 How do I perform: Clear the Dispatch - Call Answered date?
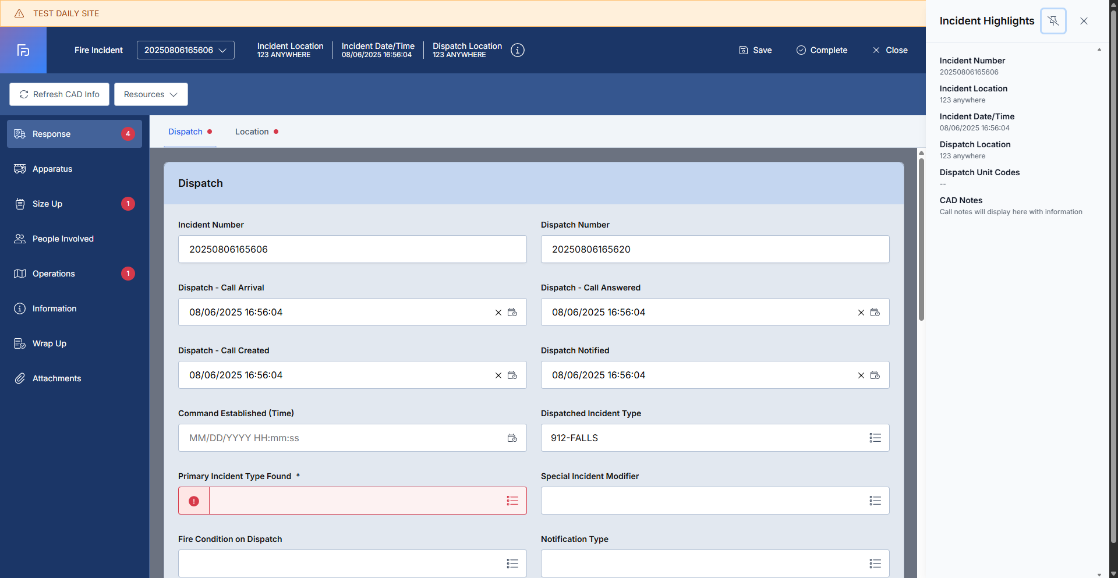(861, 313)
